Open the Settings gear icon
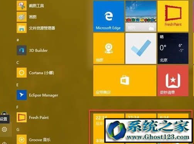The width and height of the screenshot is (194, 144). tap(4, 129)
